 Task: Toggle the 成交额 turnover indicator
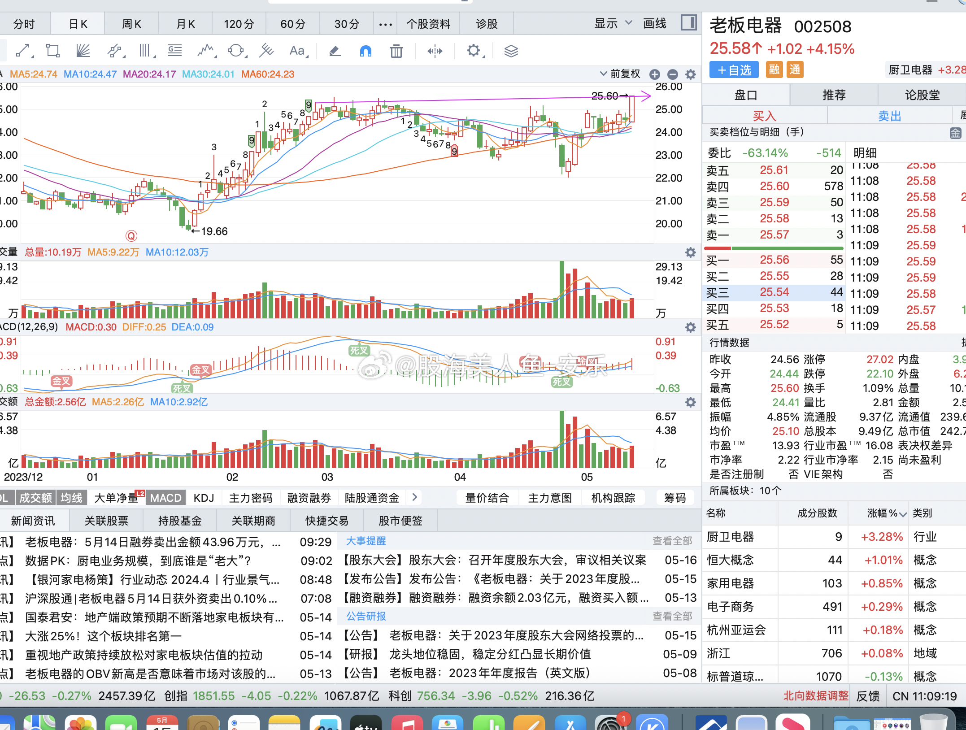35,498
